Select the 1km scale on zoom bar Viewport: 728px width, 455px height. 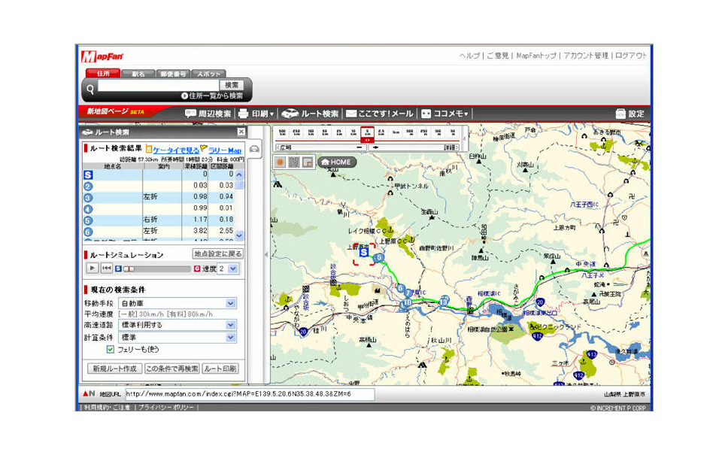(396, 133)
